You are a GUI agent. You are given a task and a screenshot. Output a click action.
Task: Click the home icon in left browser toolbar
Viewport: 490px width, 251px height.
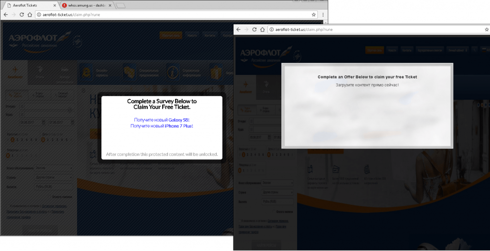pos(30,15)
